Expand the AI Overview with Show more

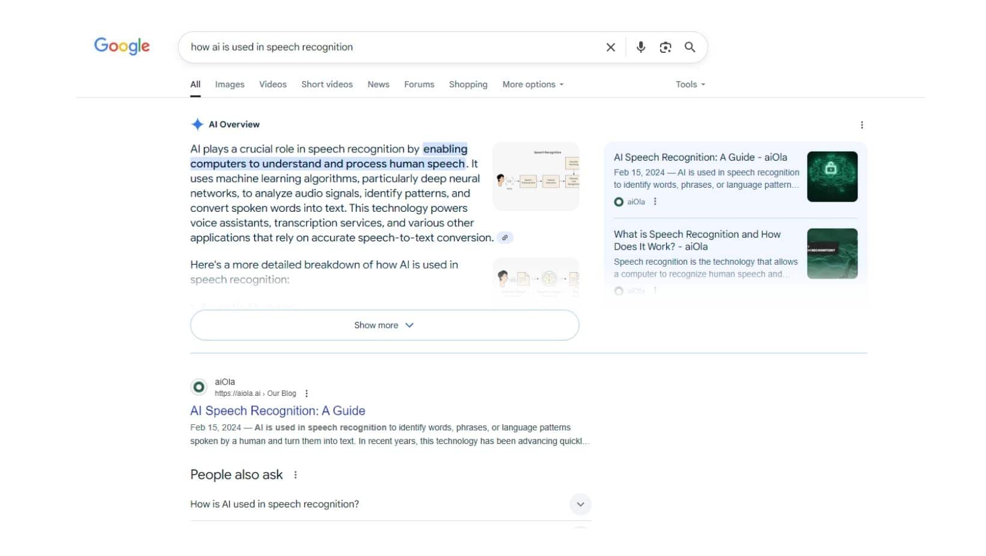pos(384,325)
